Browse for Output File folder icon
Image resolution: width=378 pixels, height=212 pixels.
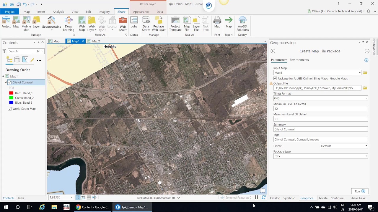click(x=365, y=88)
